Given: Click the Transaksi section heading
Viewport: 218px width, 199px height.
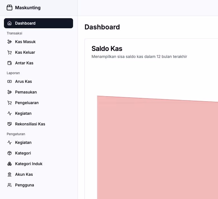Looking at the screenshot, I should point(15,33).
